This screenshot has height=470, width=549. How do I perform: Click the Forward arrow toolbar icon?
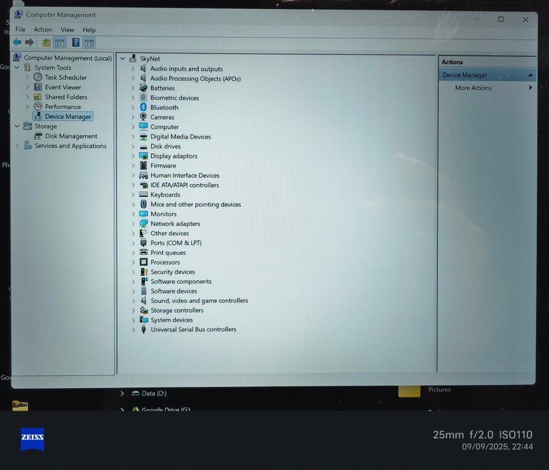tap(29, 43)
